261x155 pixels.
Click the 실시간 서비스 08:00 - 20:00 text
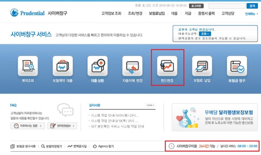pyautogui.click(x=239, y=146)
